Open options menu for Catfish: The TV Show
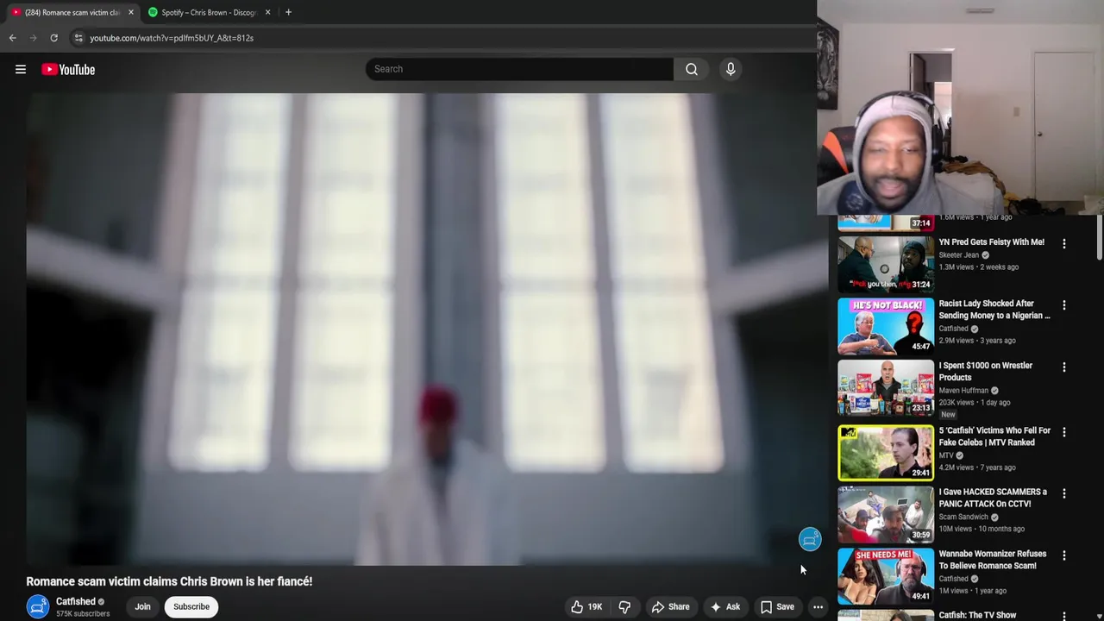 point(1064,616)
